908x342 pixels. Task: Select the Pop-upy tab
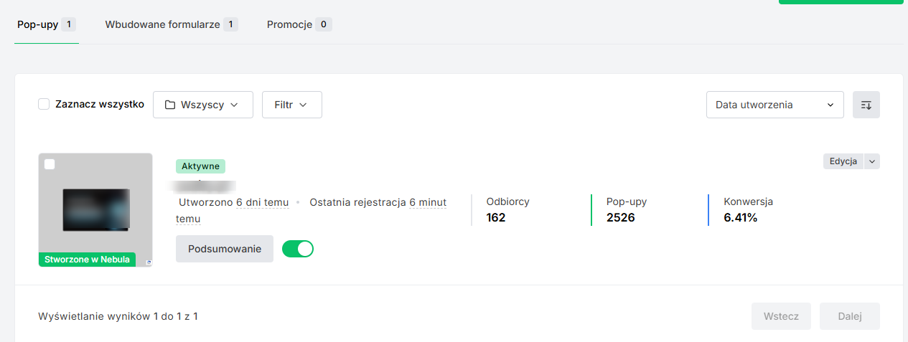[46, 24]
